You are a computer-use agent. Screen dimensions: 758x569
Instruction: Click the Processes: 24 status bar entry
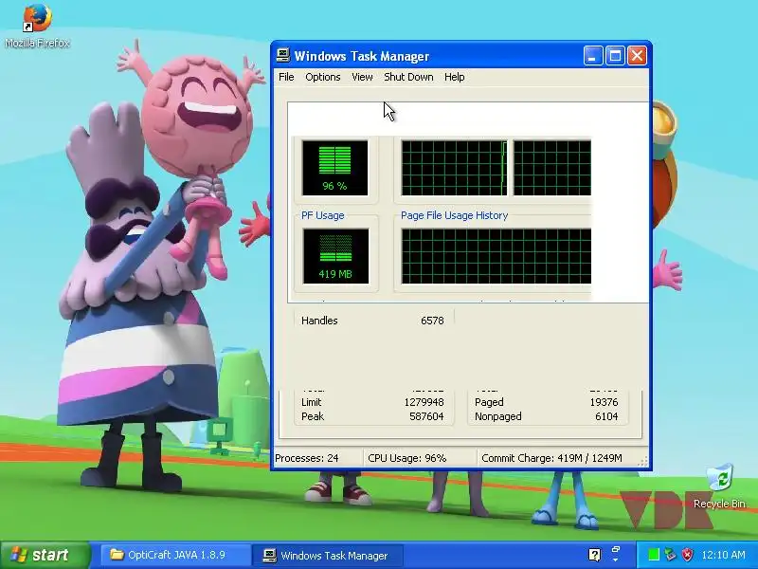click(317, 458)
